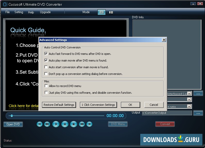Open the Help menu

pyautogui.click(x=31, y=12)
